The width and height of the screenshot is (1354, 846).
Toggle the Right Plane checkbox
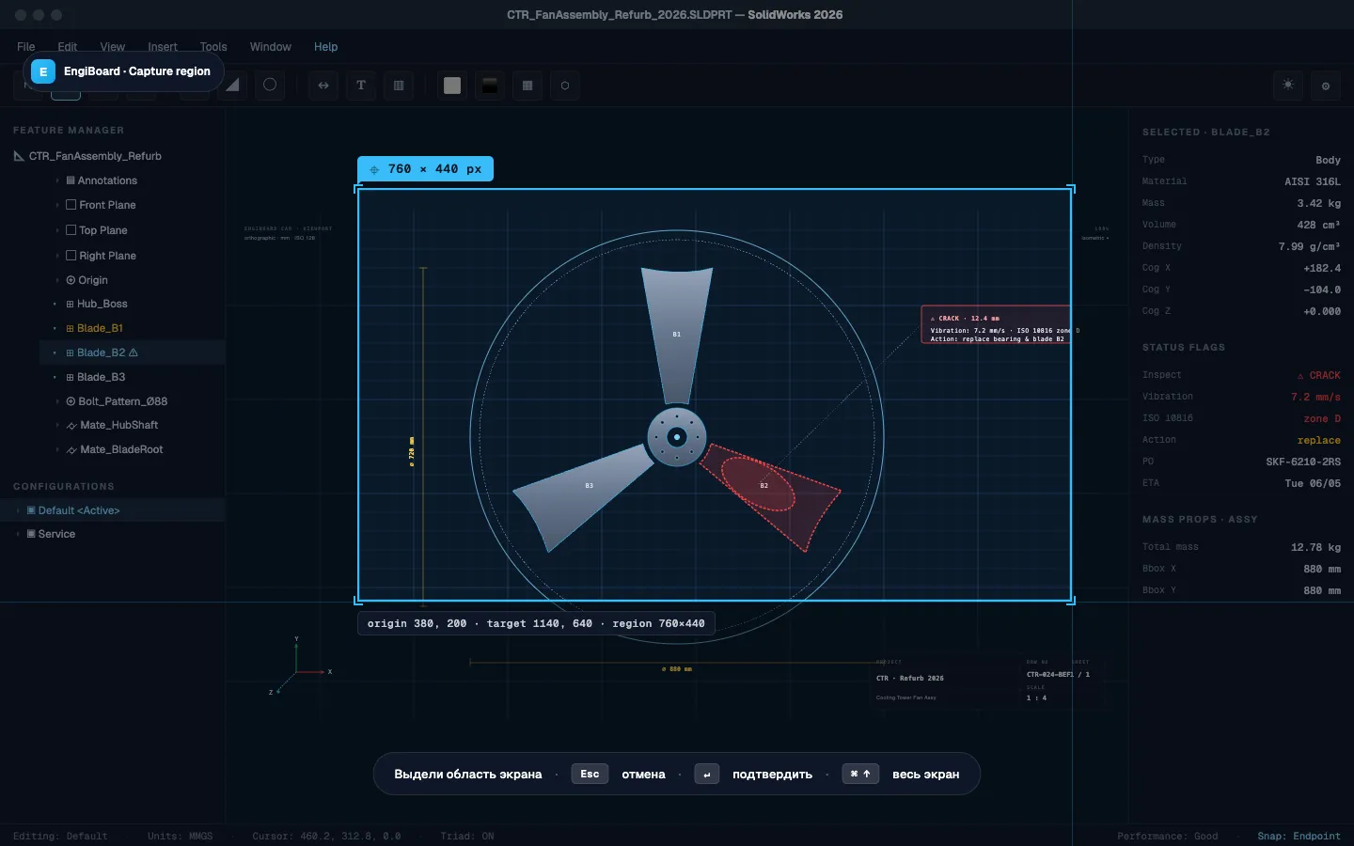click(x=71, y=256)
